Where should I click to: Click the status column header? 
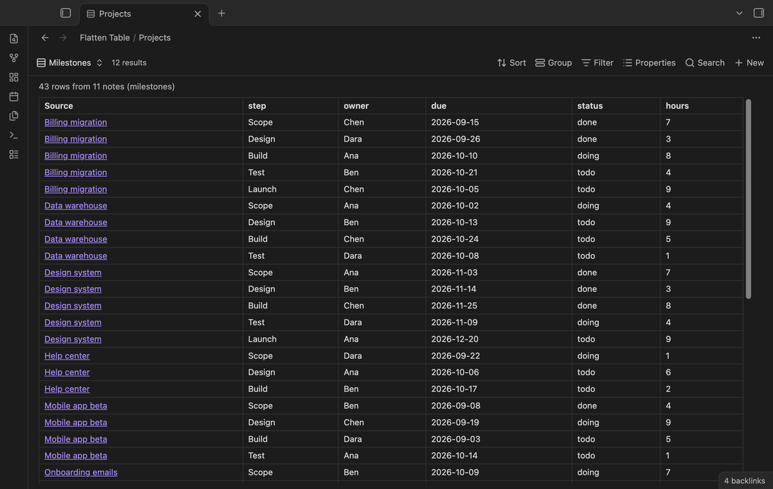[616, 106]
